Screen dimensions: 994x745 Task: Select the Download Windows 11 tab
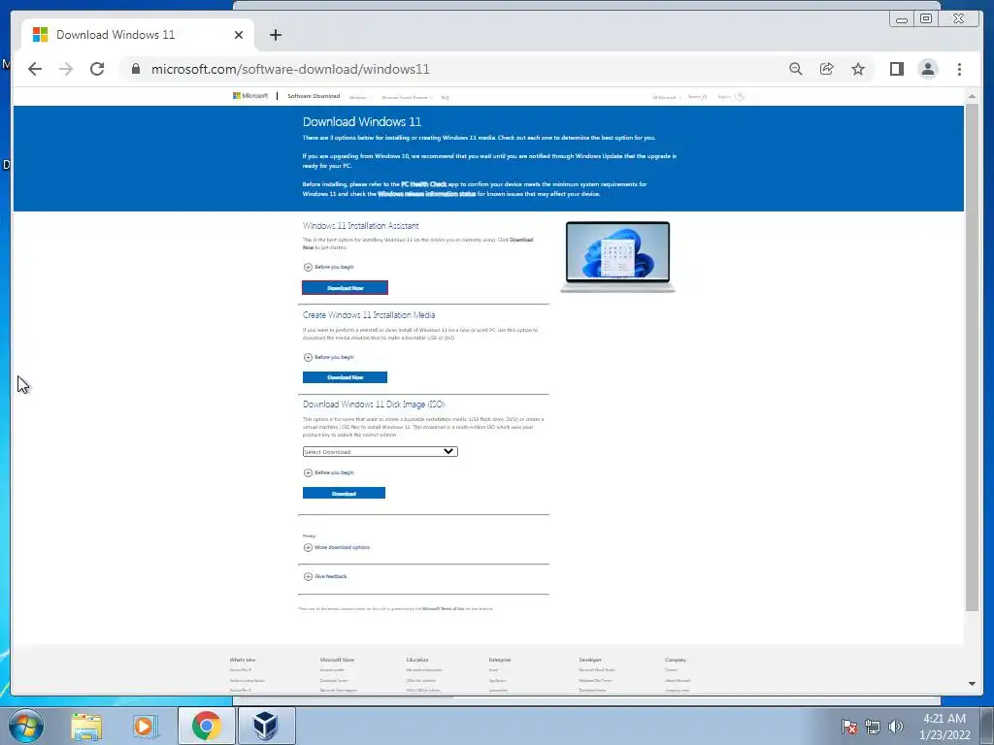[x=137, y=35]
